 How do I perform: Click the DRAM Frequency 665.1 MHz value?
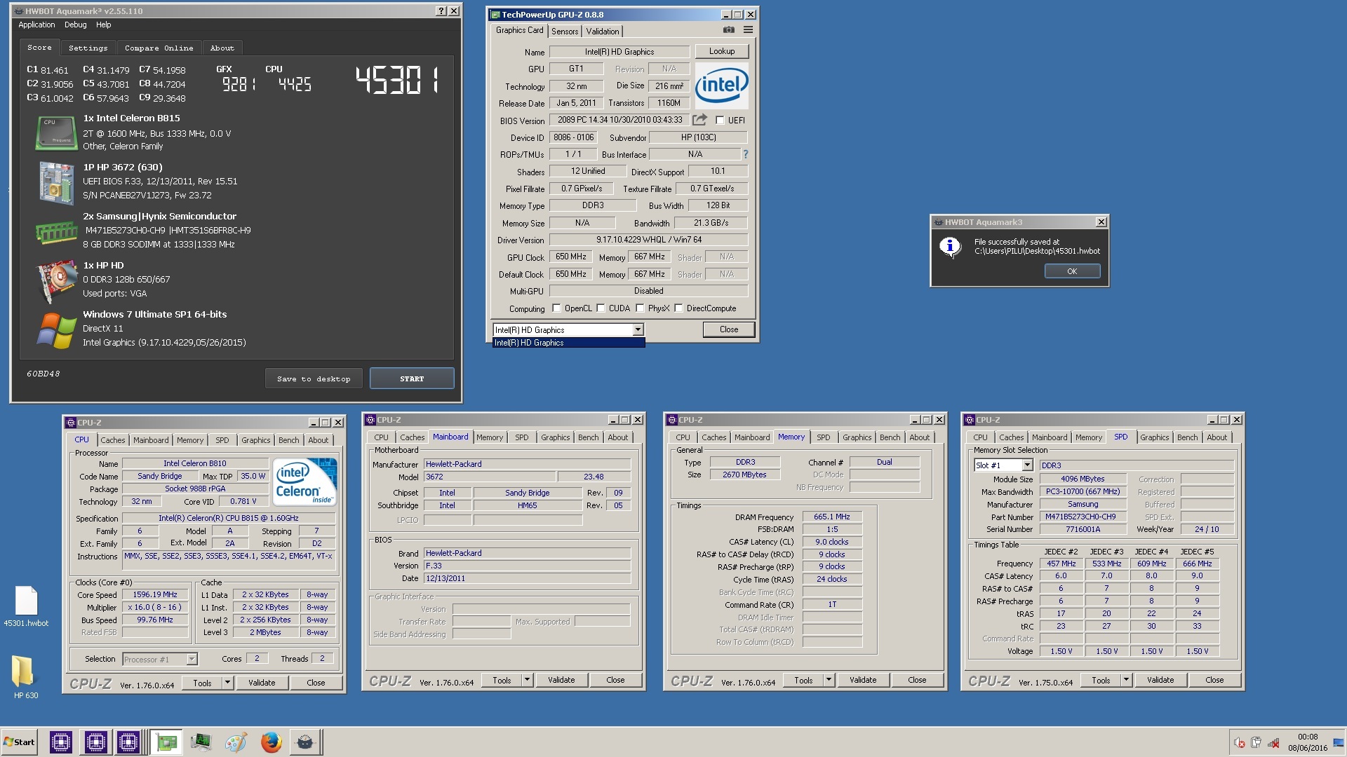832,517
